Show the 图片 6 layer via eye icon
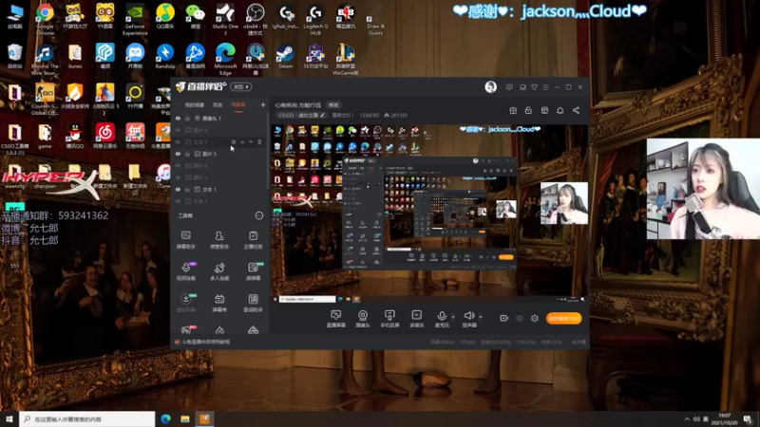 178,130
